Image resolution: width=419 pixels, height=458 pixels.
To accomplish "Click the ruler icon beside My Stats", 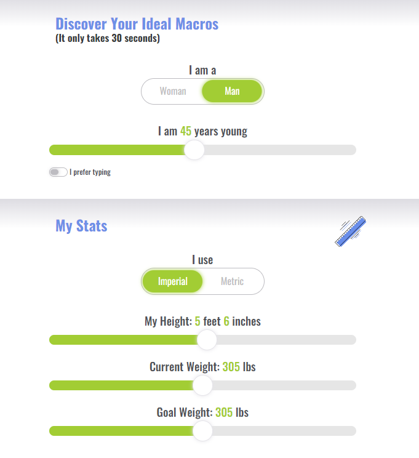I will 351,231.
